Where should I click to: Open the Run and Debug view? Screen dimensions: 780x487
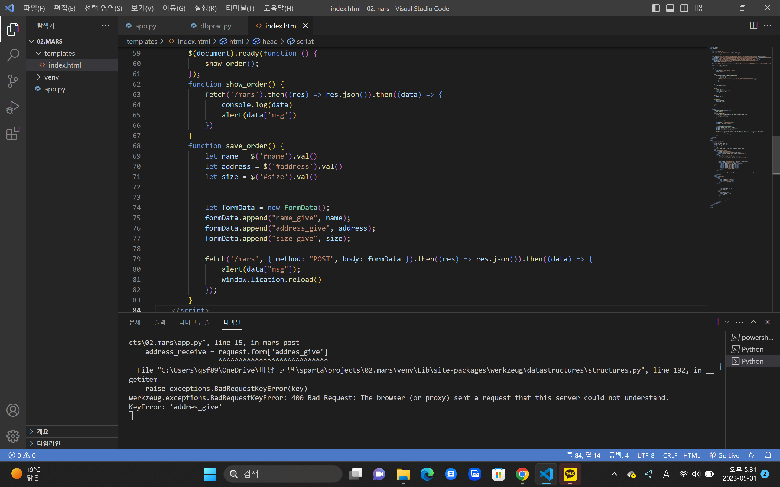[13, 107]
